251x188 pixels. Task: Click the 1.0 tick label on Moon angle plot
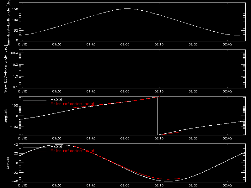[x=15, y=76]
